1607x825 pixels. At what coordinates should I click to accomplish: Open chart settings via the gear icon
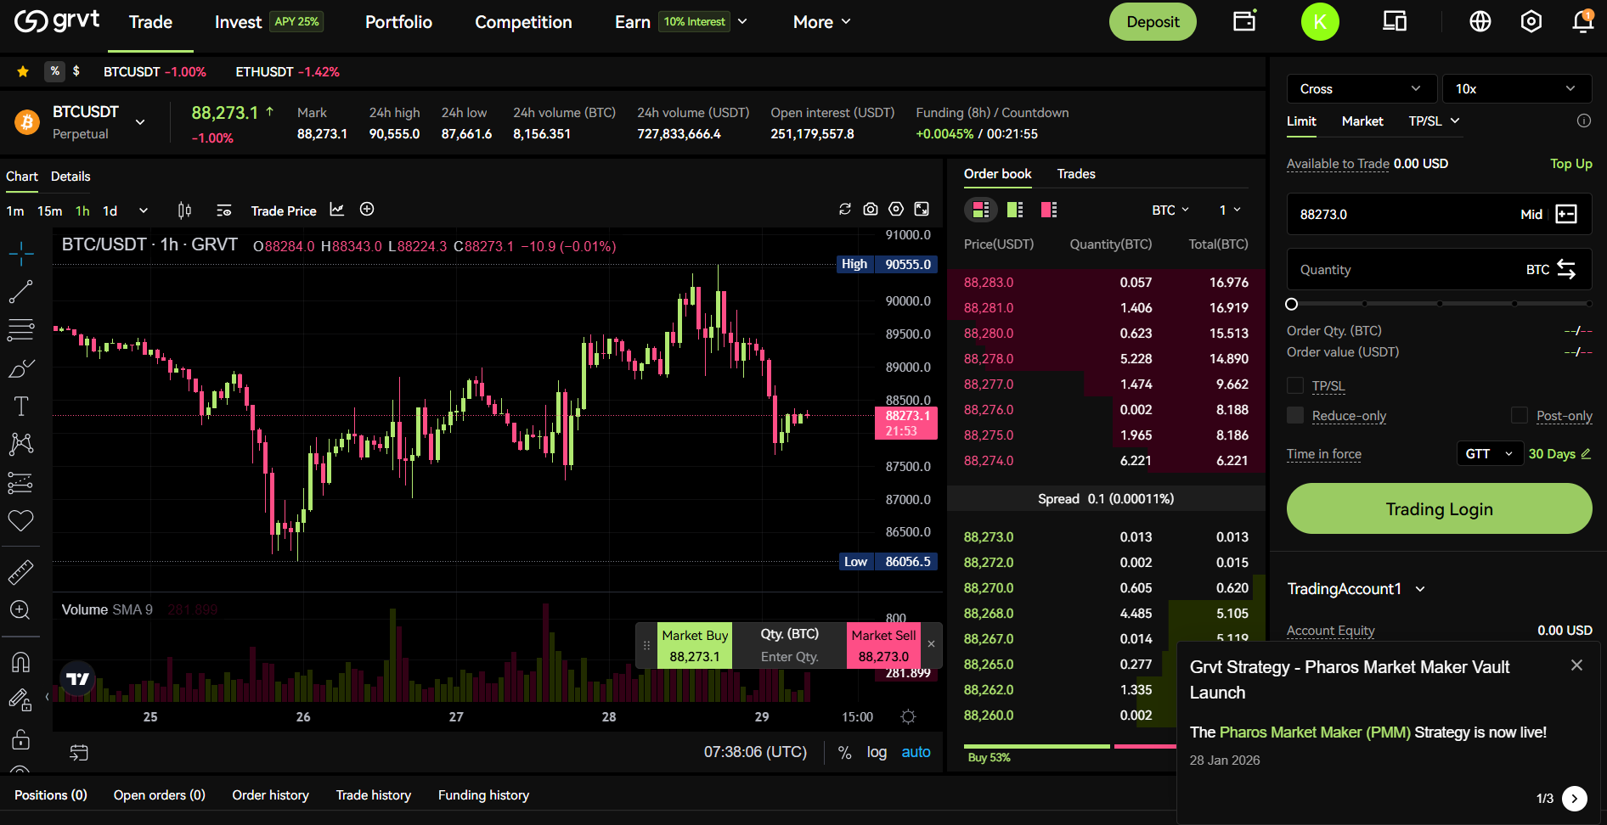[x=895, y=209]
